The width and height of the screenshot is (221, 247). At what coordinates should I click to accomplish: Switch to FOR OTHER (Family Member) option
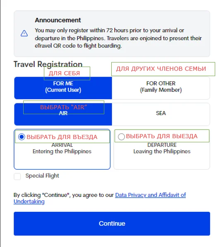tap(161, 88)
